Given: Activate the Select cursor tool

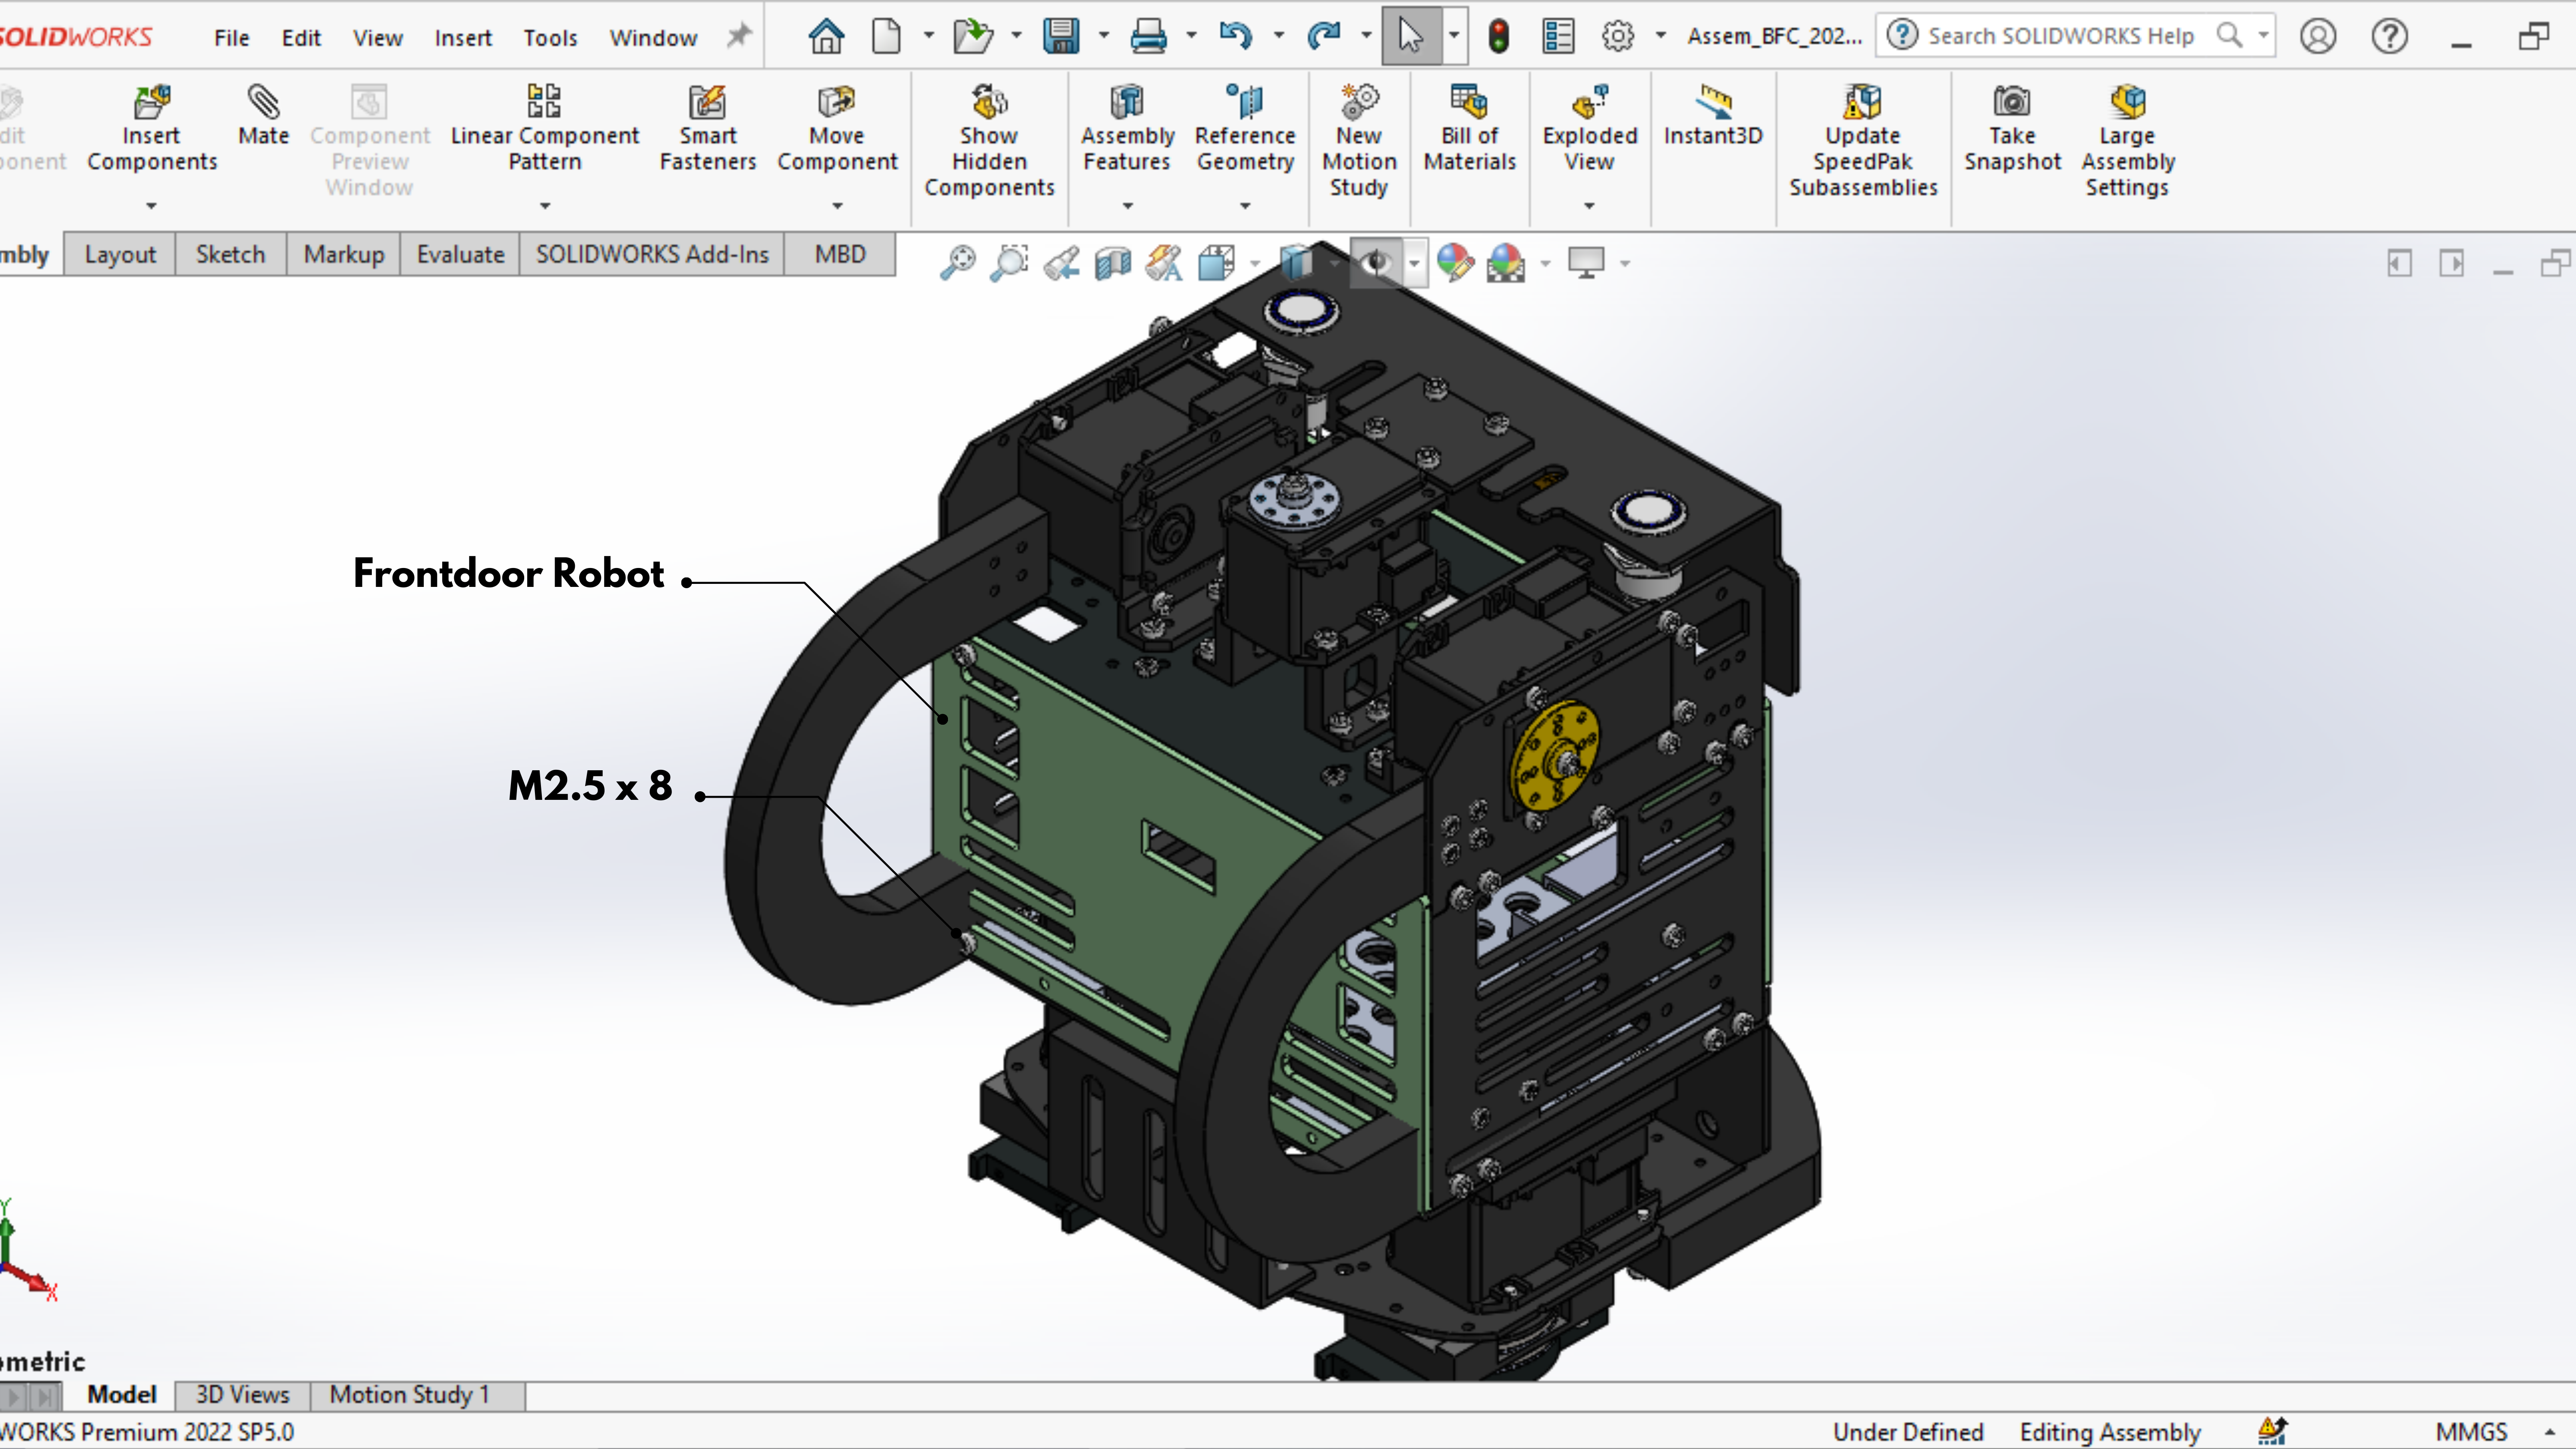Looking at the screenshot, I should (x=1410, y=37).
